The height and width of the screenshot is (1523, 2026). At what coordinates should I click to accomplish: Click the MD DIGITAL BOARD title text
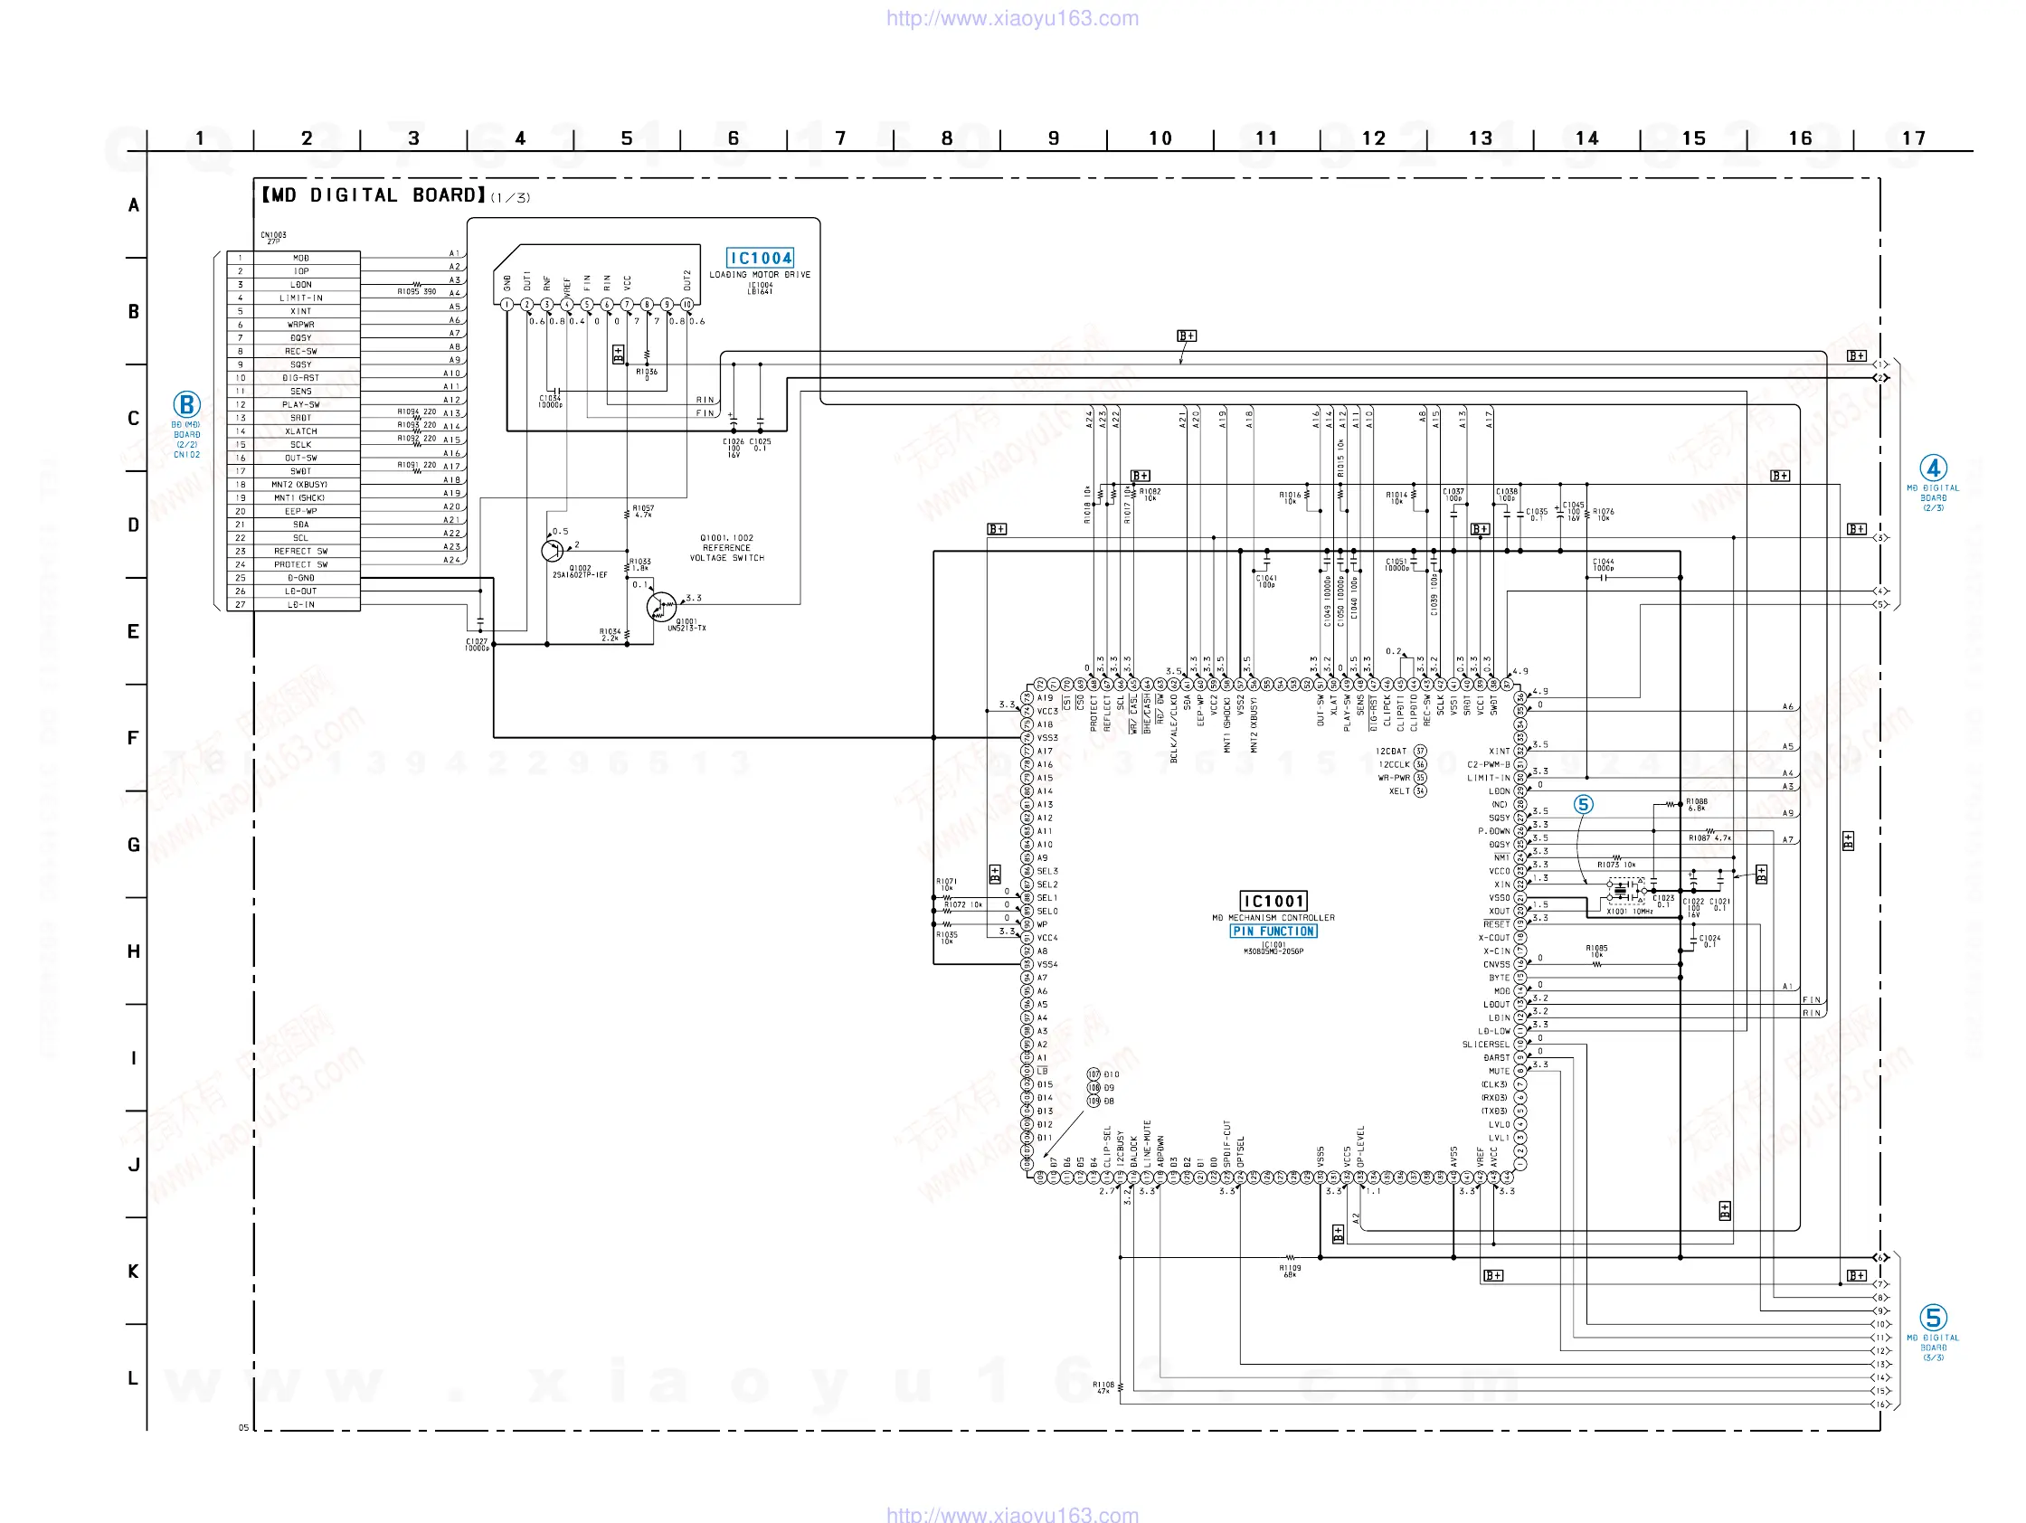[373, 195]
